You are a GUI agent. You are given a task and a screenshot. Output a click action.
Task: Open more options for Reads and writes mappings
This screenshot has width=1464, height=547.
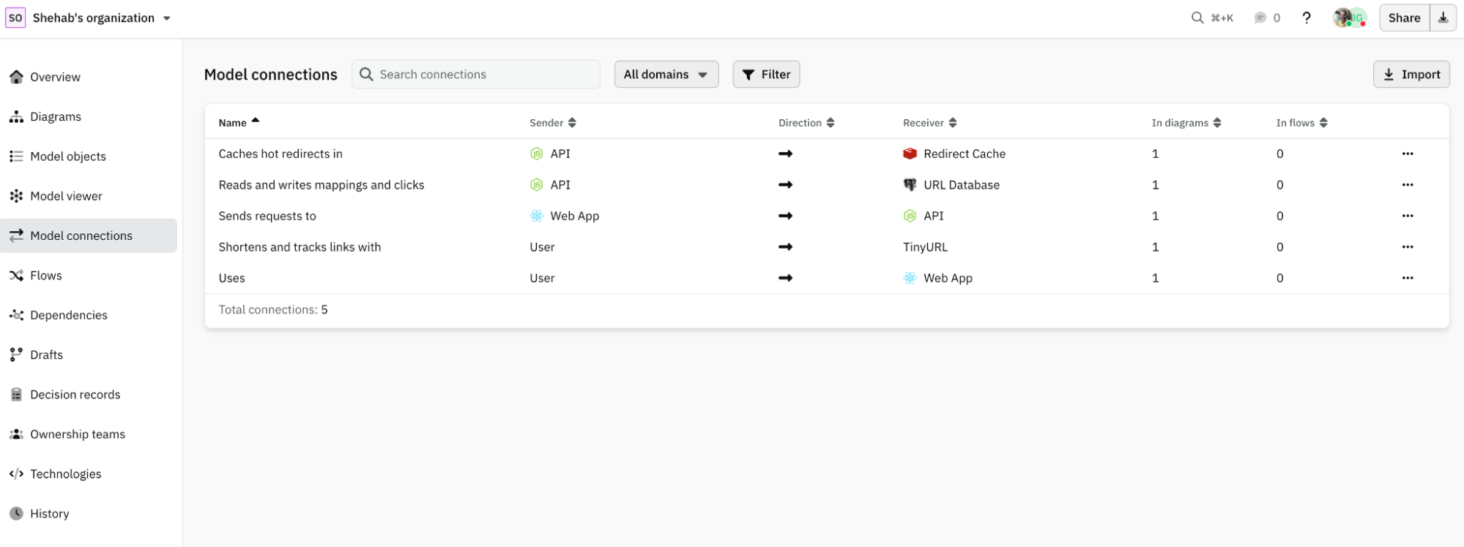(1408, 185)
